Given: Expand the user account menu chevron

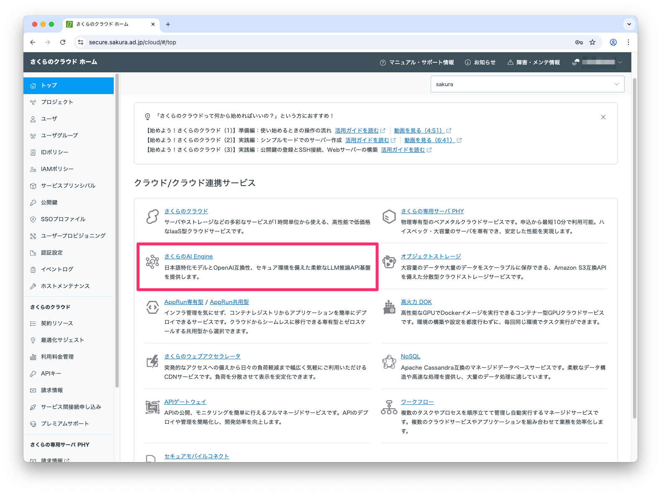Looking at the screenshot, I should (620, 62).
